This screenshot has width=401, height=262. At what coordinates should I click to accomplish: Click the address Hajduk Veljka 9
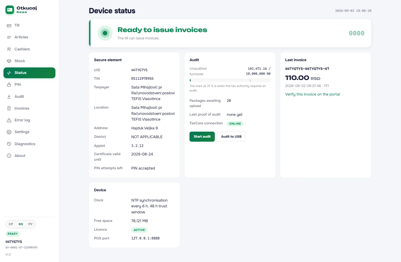coord(145,128)
